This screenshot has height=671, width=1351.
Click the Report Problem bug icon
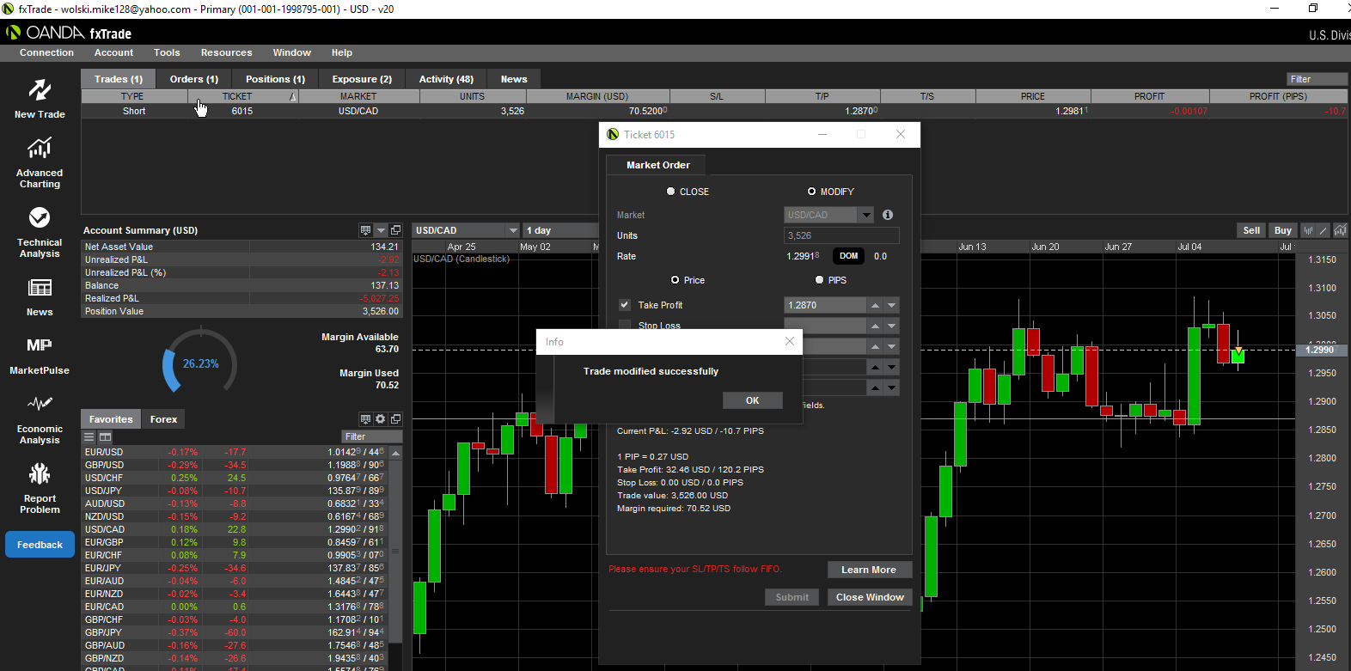(40, 473)
